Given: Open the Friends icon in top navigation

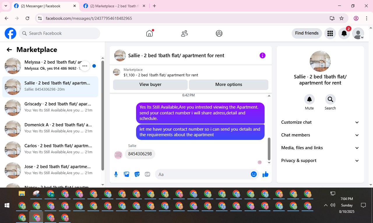Looking at the screenshot, I should click(x=184, y=33).
